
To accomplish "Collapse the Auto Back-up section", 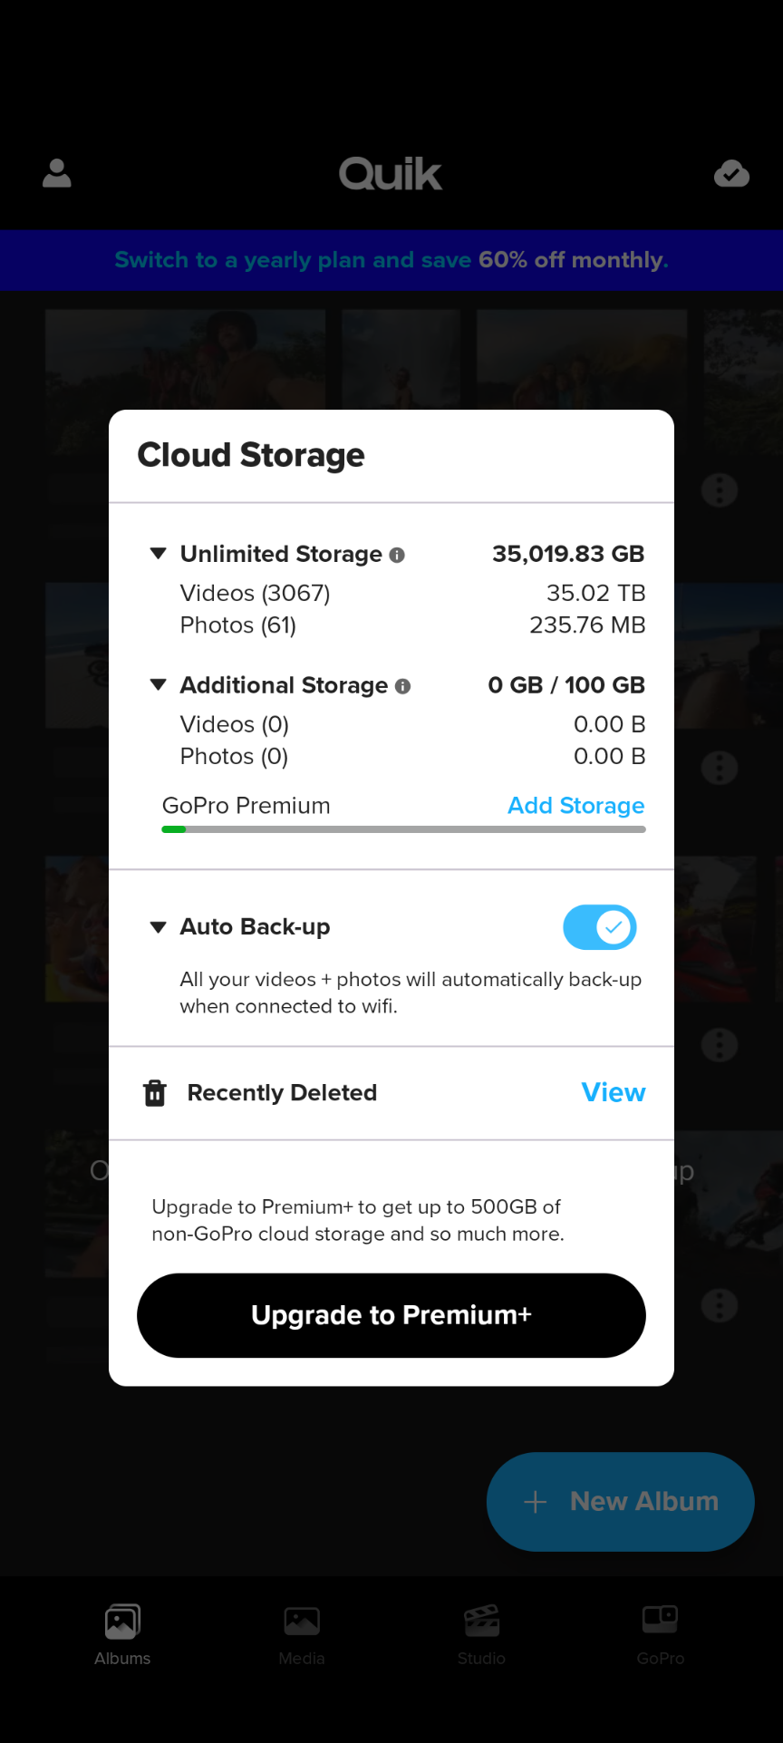I will 159,927.
